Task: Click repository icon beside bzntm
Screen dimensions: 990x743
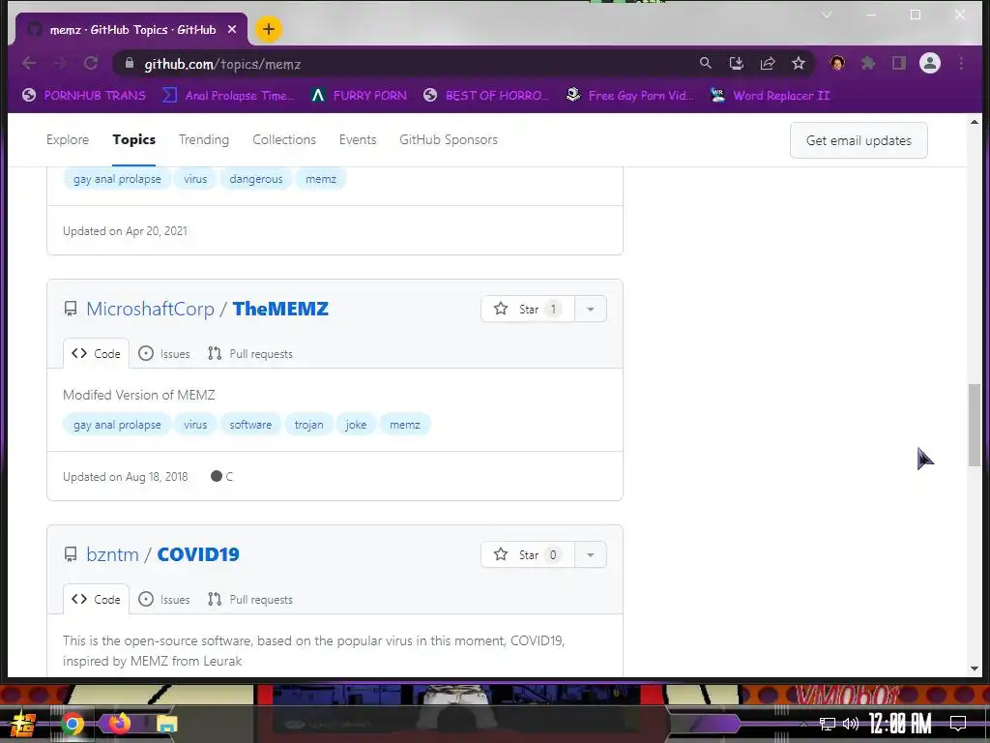Action: coord(71,554)
